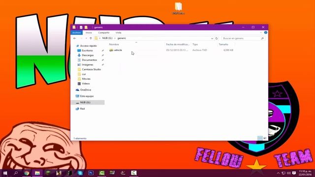Open the vehicle TXD file

(118, 50)
